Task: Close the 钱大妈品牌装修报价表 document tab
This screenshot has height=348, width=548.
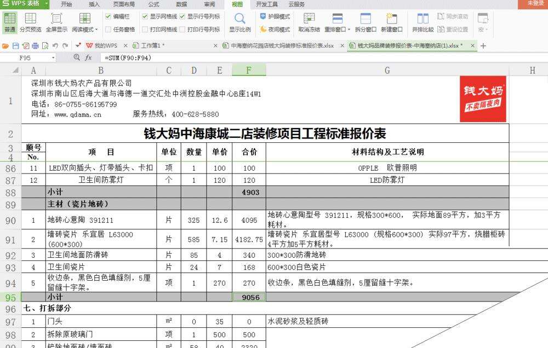Action: pyautogui.click(x=472, y=46)
